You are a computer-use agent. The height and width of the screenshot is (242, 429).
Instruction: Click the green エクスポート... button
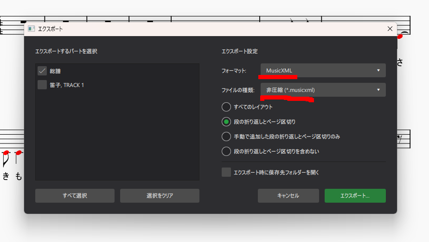(x=355, y=196)
